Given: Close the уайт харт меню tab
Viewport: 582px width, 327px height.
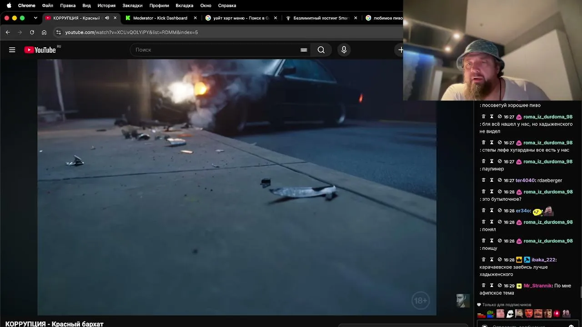Looking at the screenshot, I should (x=276, y=18).
